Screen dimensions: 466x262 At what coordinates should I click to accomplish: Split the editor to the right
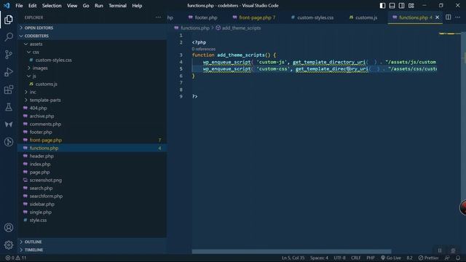449,17
